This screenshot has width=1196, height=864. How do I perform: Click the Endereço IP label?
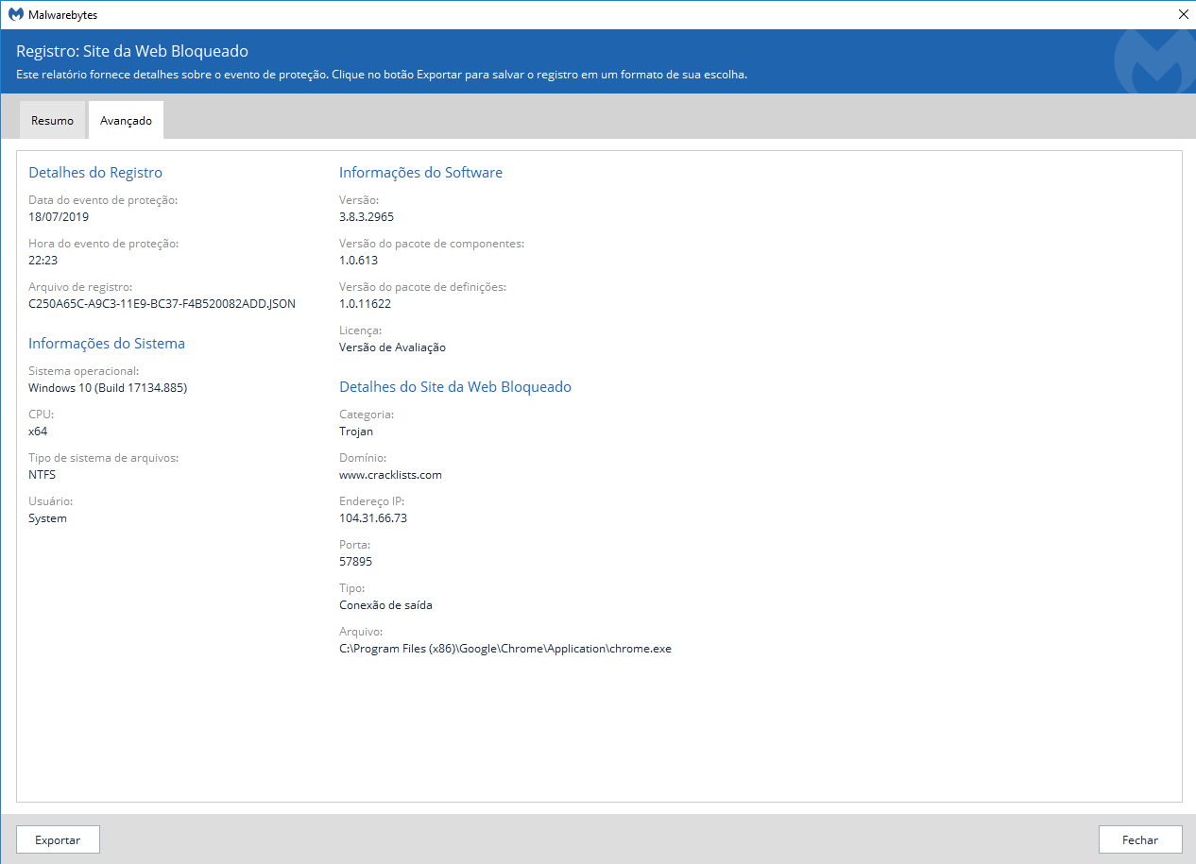[371, 500]
